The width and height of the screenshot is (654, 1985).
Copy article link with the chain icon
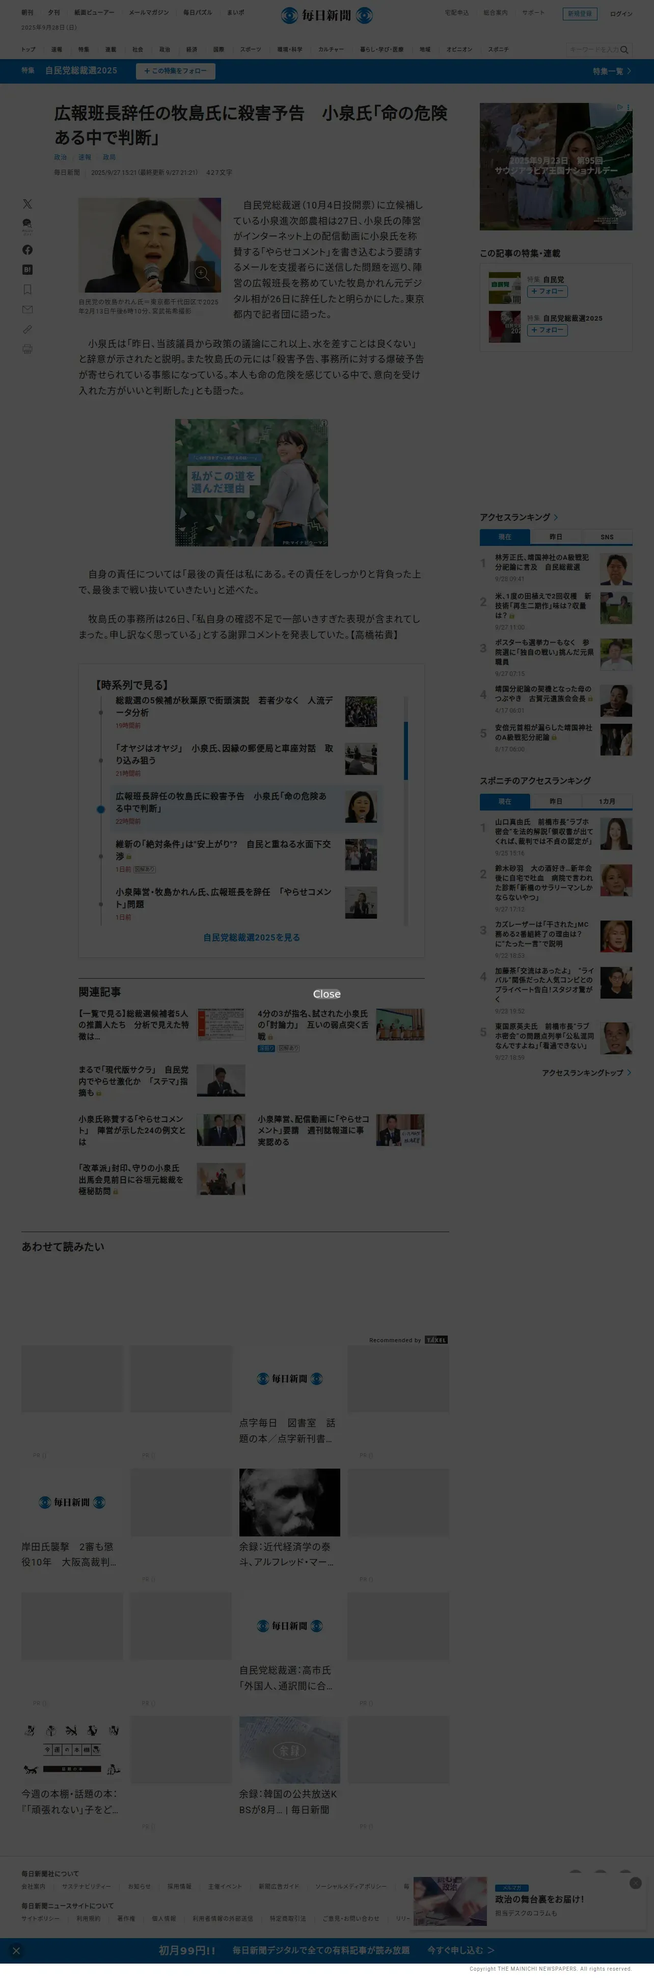click(28, 329)
